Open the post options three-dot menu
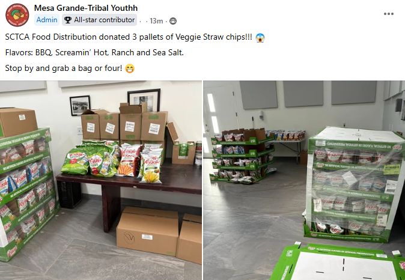405x280 pixels. [388, 14]
